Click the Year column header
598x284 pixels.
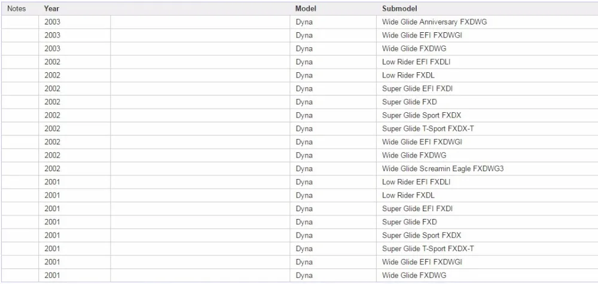51,8
